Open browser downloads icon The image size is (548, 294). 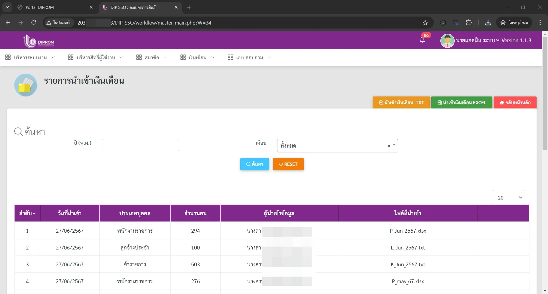(x=488, y=23)
